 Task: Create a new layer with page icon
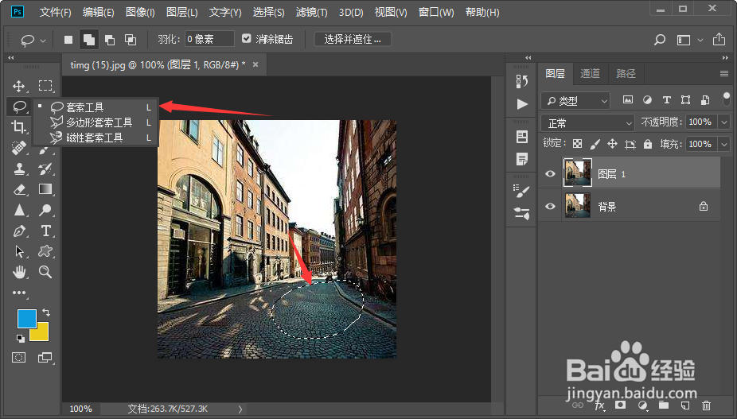click(685, 405)
